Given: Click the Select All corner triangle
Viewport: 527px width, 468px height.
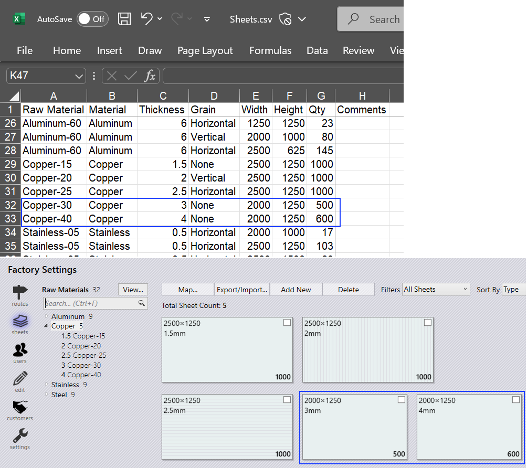Looking at the screenshot, I should [14, 97].
